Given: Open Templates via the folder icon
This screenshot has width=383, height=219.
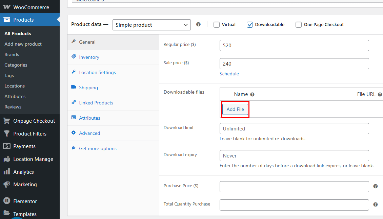Looking at the screenshot, I should point(7,214).
